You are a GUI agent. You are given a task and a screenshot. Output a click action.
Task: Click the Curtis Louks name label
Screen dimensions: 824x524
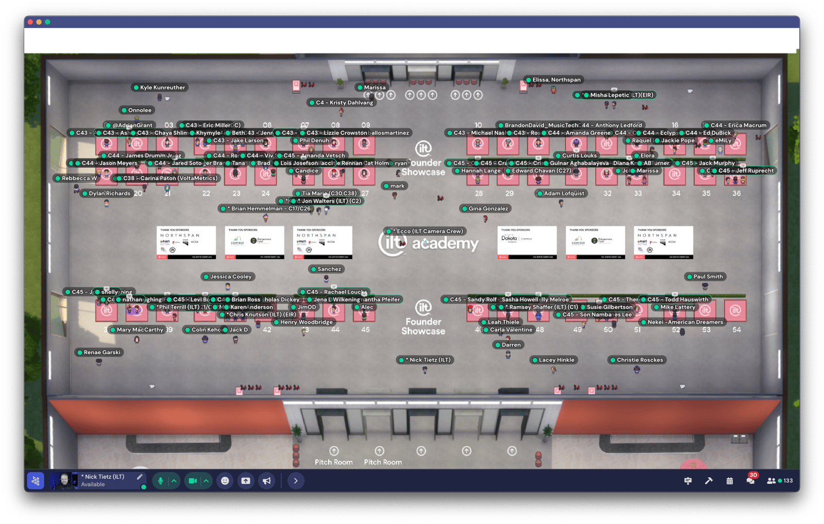pyautogui.click(x=576, y=155)
